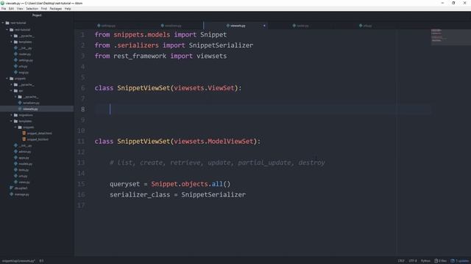The height and width of the screenshot is (264, 471).
Task: Click Python icon of wsgi.py in tree
Action: click(x=16, y=73)
